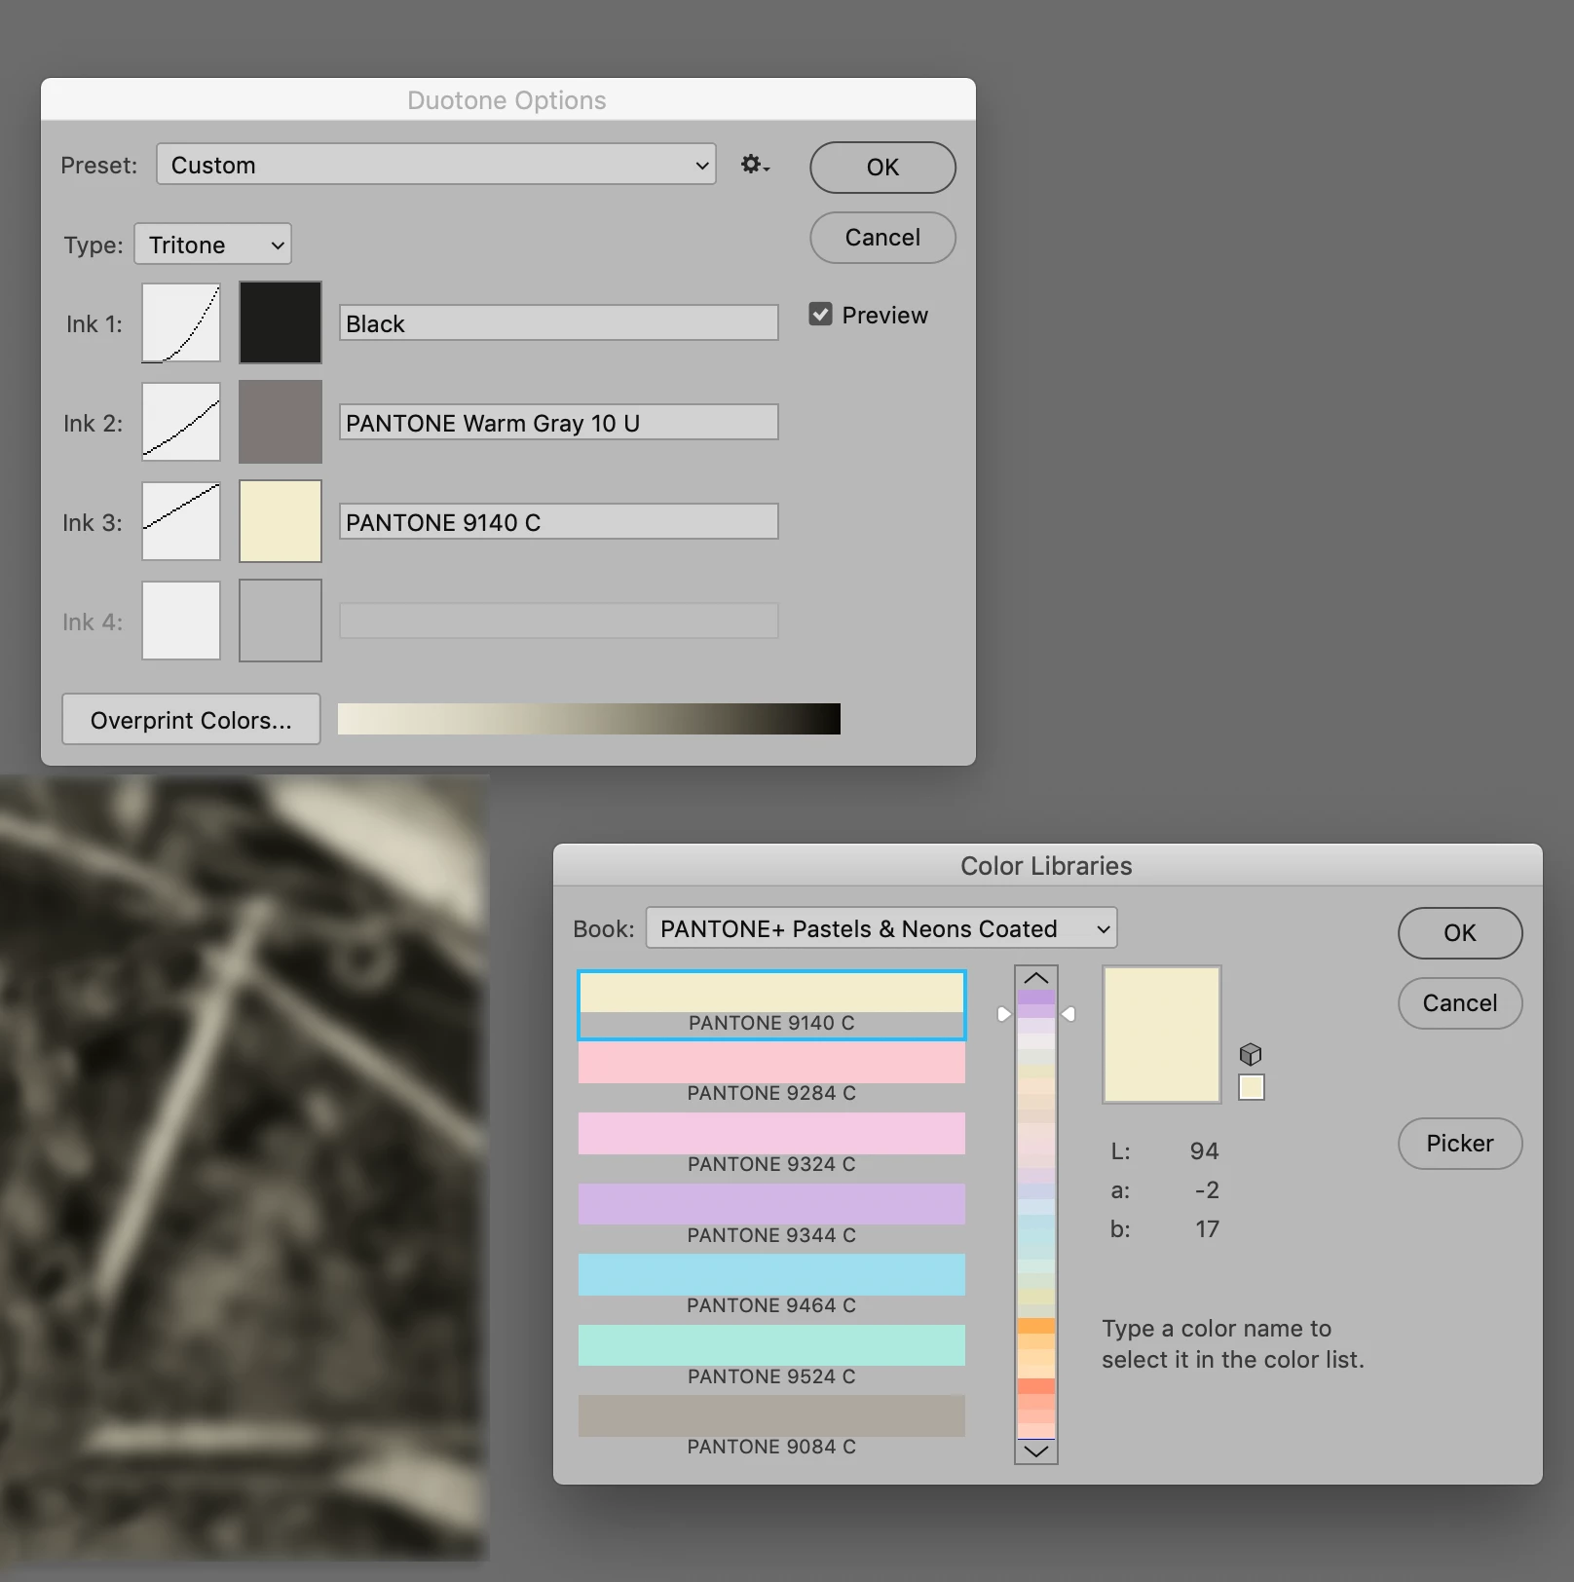
Task: Click OK in Color Libraries dialog
Action: 1459,933
